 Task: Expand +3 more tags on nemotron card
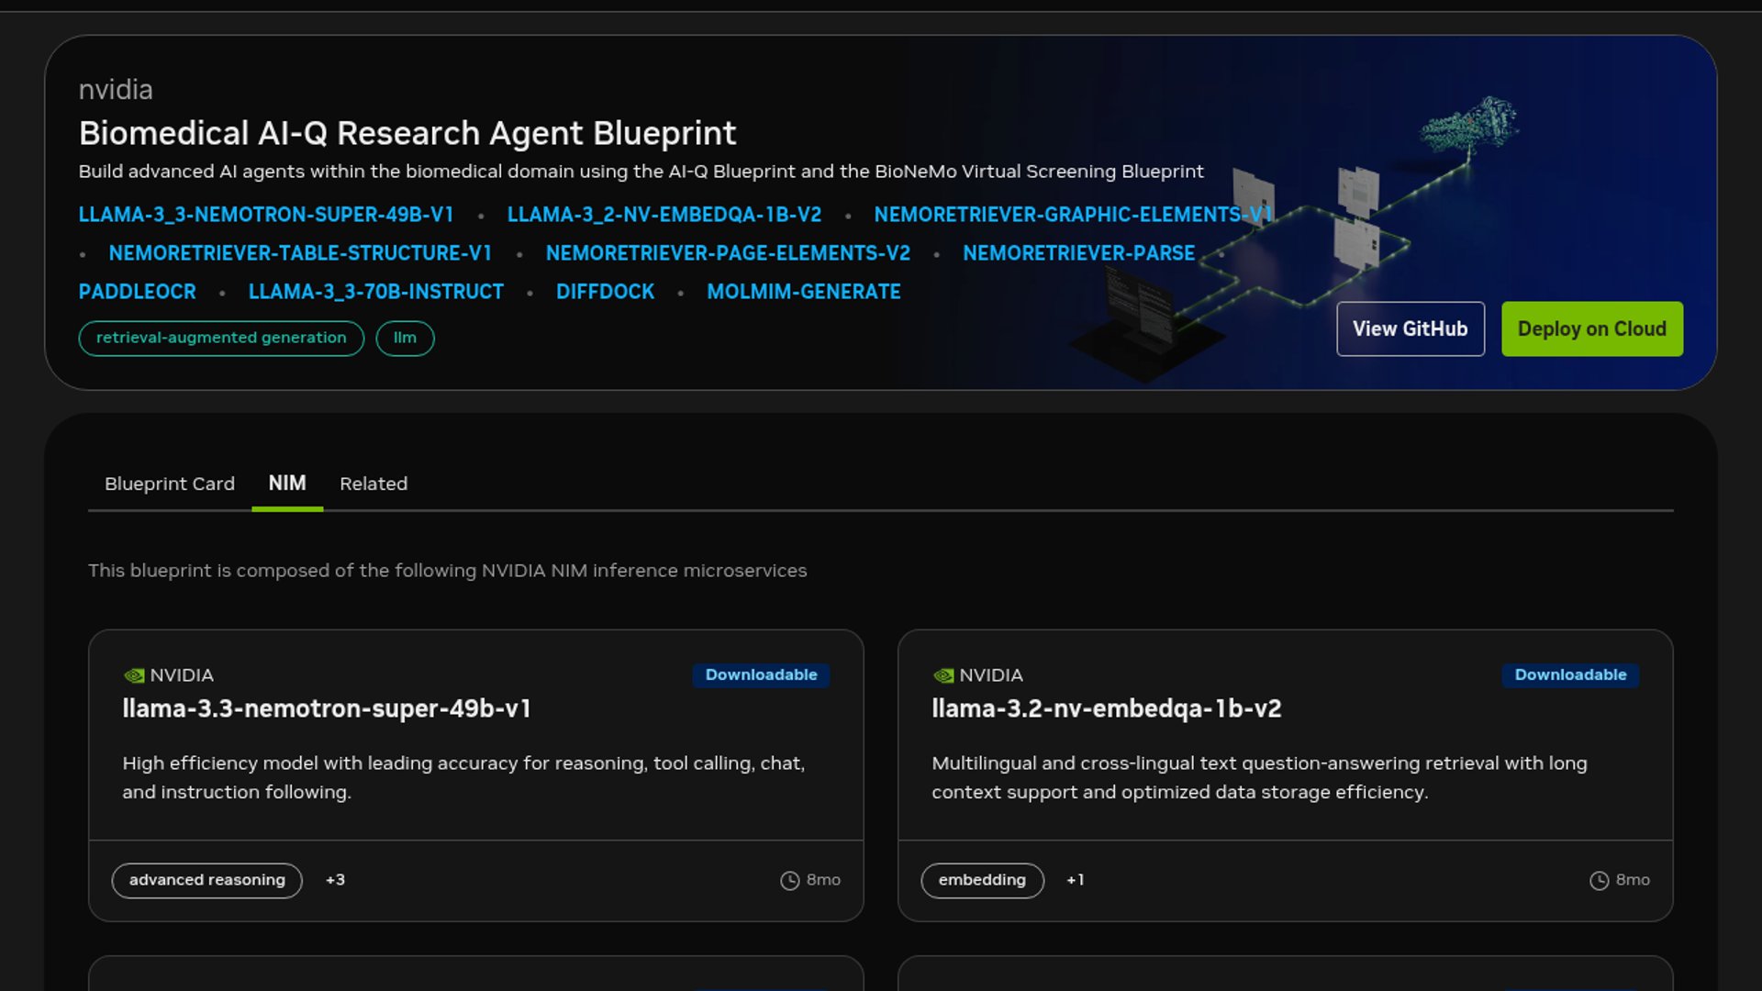(335, 880)
